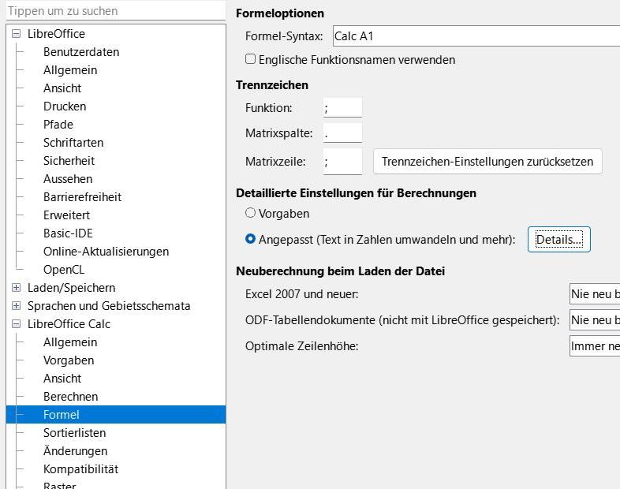620x489 pixels.
Task: Click the Details... button
Action: click(558, 240)
